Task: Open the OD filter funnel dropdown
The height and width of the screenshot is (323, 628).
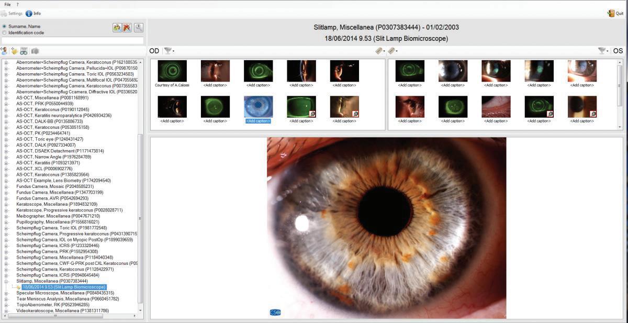Action: point(169,51)
